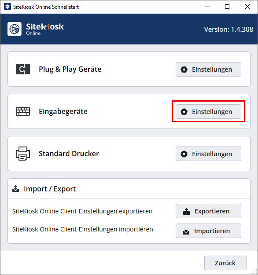Select the Eingabegeräte label
Viewport: 258px width, 275px height.
coord(63,112)
